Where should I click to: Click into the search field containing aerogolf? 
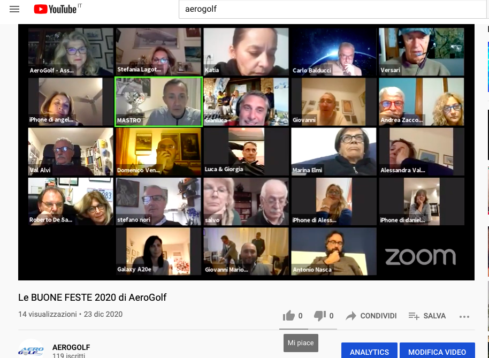332,9
